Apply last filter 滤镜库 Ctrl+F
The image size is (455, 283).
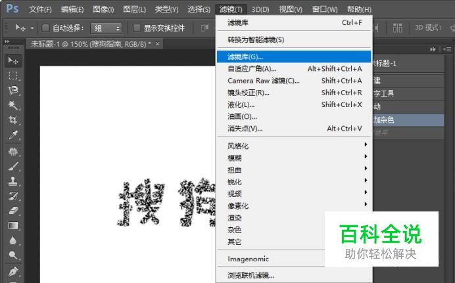click(294, 22)
